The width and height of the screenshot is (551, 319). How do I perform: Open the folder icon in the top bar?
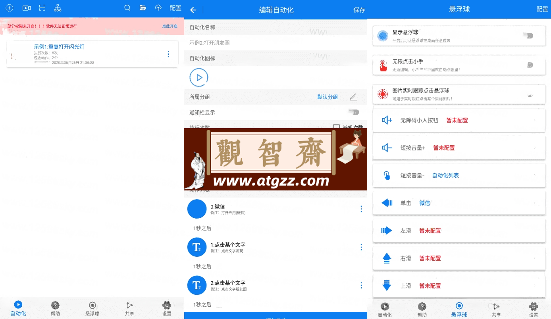tap(143, 8)
